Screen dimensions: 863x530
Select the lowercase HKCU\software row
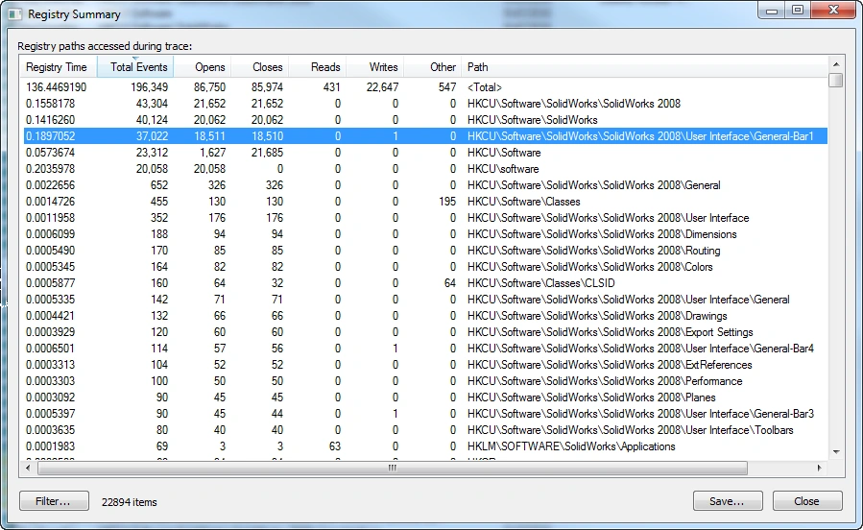425,169
